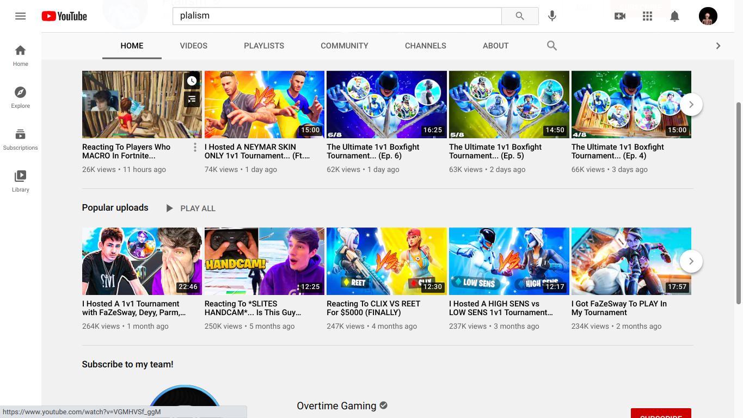Switch to the PLAYLISTS tab
This screenshot has width=743, height=418.
coord(264,46)
